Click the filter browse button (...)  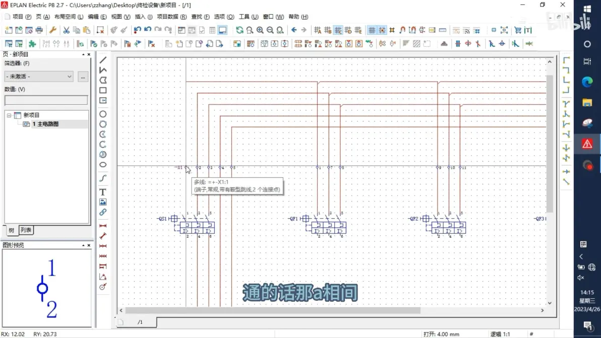(83, 77)
